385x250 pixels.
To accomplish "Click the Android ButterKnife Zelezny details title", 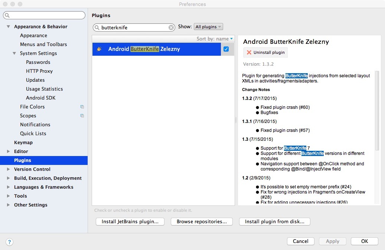I will (286, 42).
